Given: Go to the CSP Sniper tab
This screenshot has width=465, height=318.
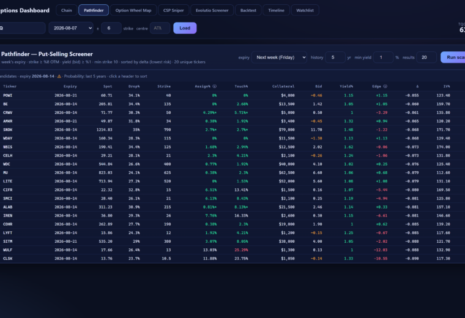Looking at the screenshot, I should 174,10.
